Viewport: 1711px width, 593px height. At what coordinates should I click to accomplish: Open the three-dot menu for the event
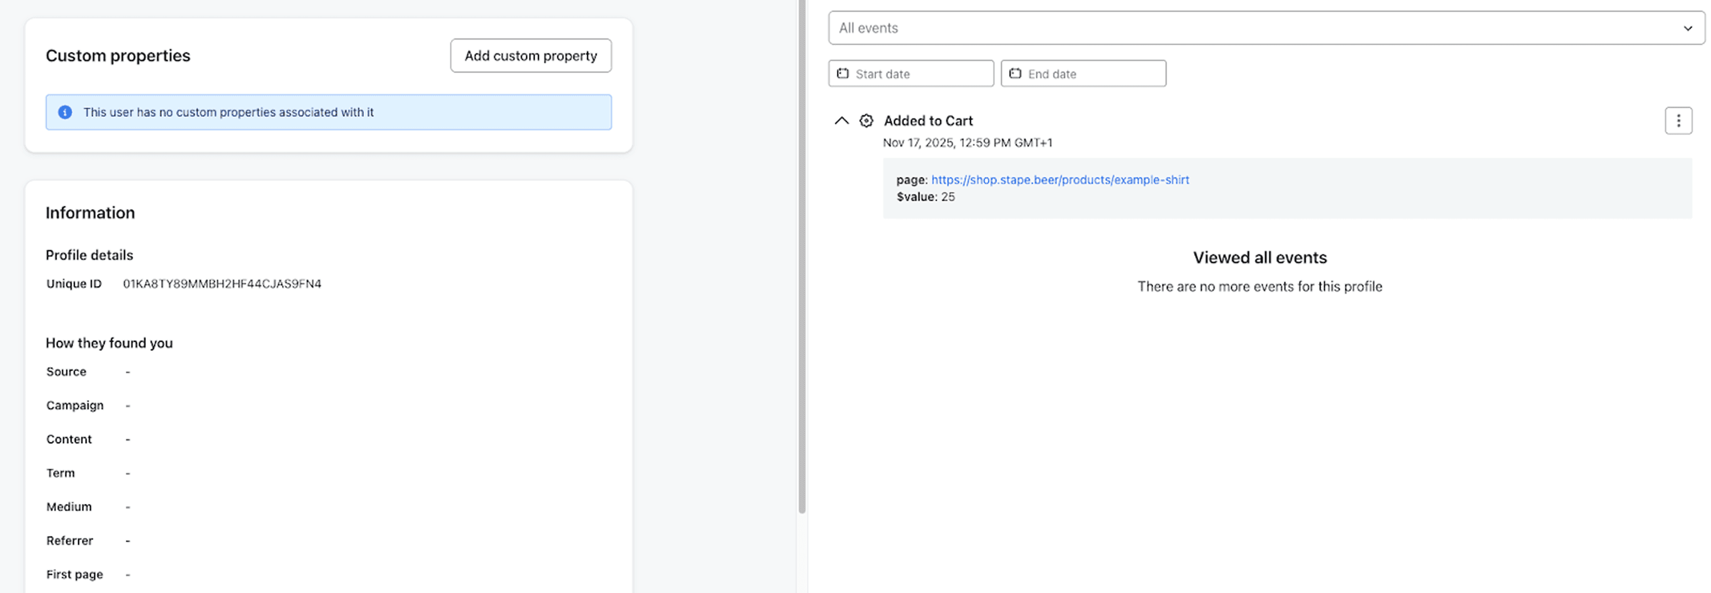point(1678,121)
